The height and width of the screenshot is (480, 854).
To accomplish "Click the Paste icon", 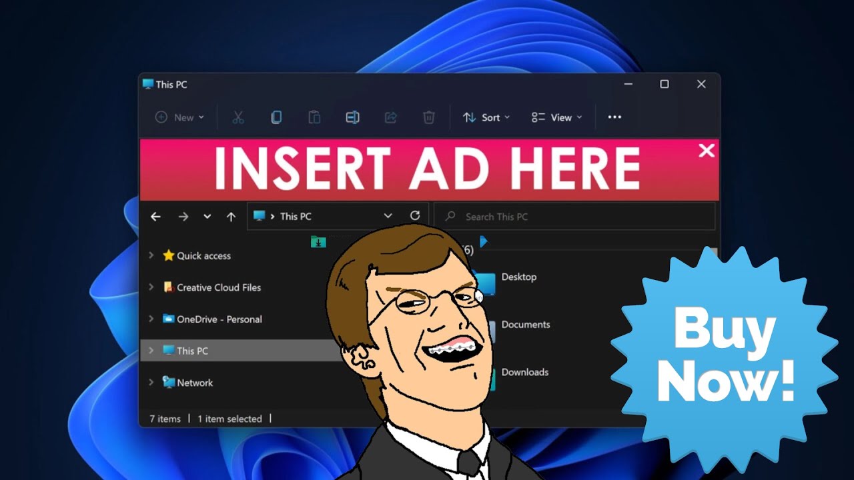I will click(314, 117).
